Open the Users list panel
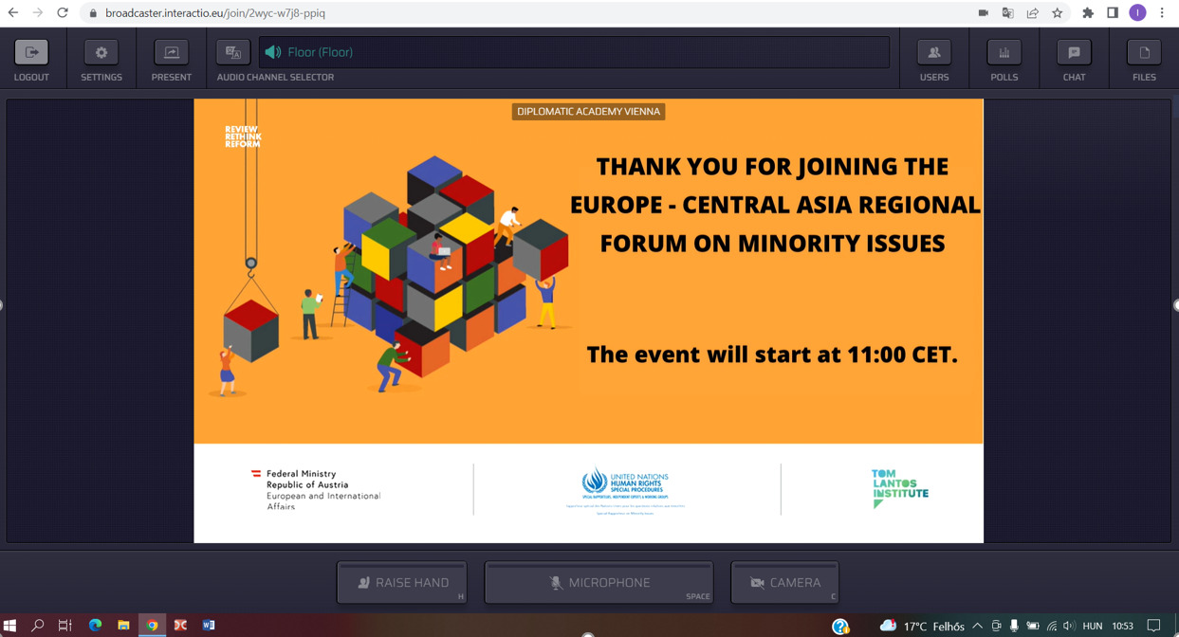 pyautogui.click(x=933, y=53)
